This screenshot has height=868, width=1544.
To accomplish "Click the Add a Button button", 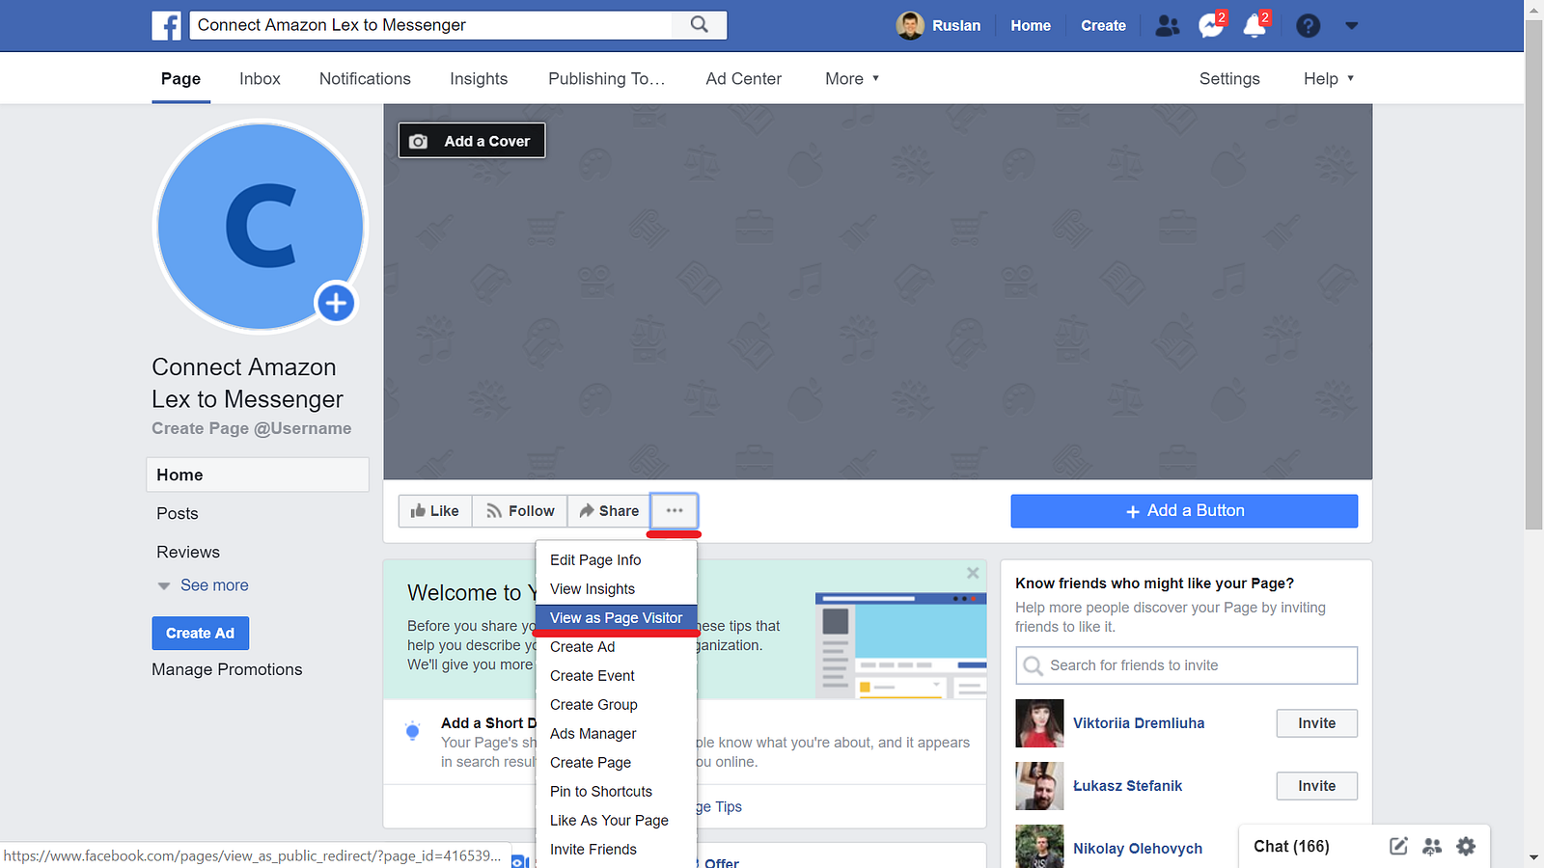I will coord(1184,511).
